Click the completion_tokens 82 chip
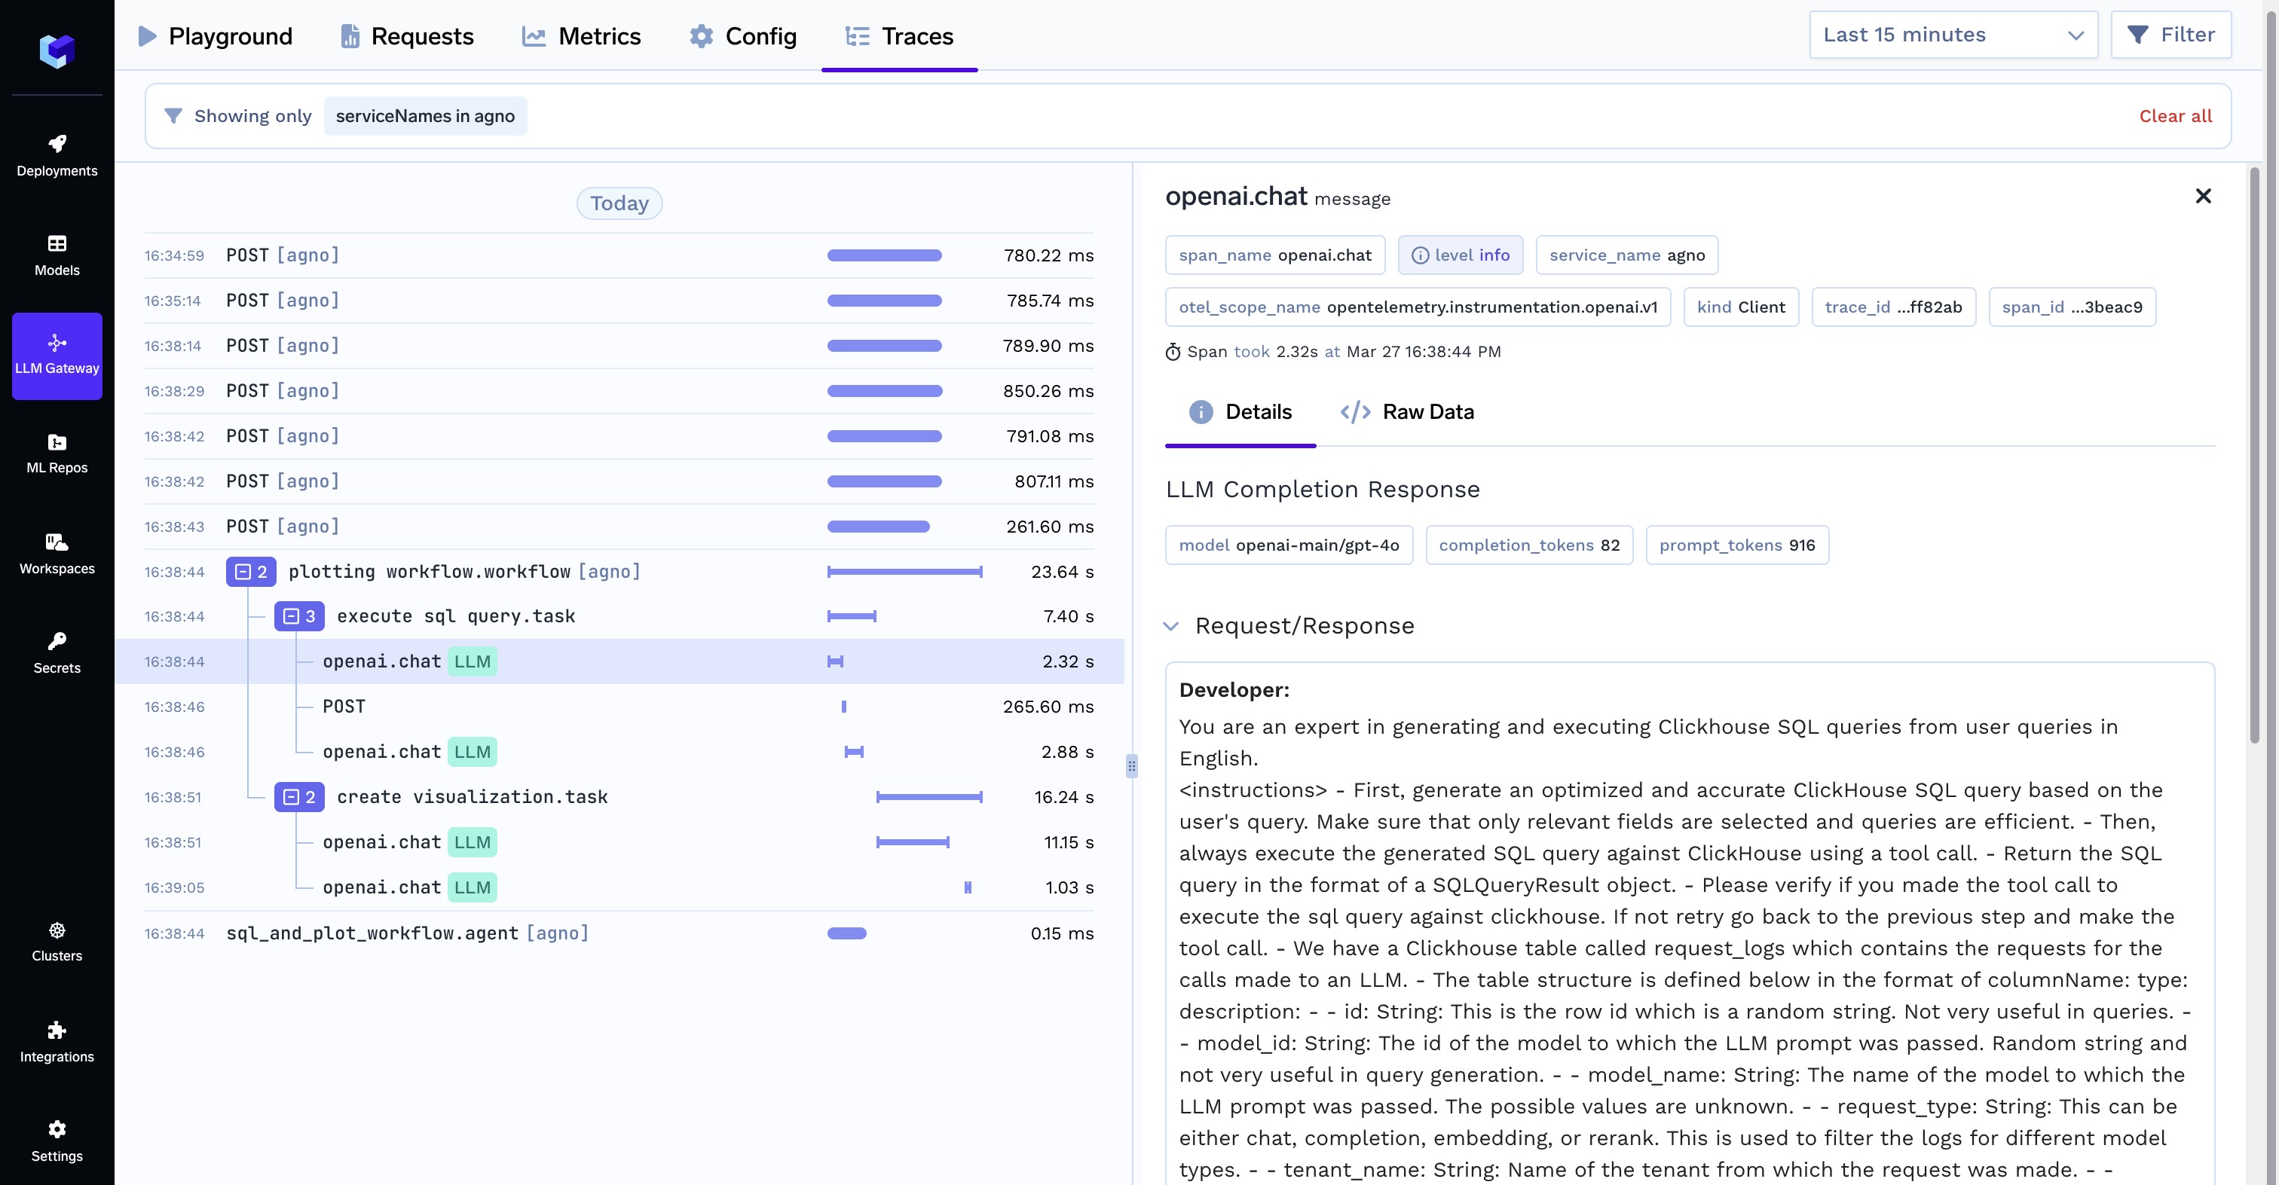Image resolution: width=2279 pixels, height=1185 pixels. [1529, 545]
